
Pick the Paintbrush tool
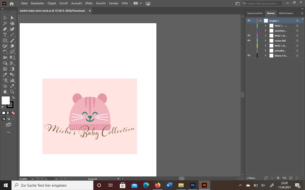[12, 40]
